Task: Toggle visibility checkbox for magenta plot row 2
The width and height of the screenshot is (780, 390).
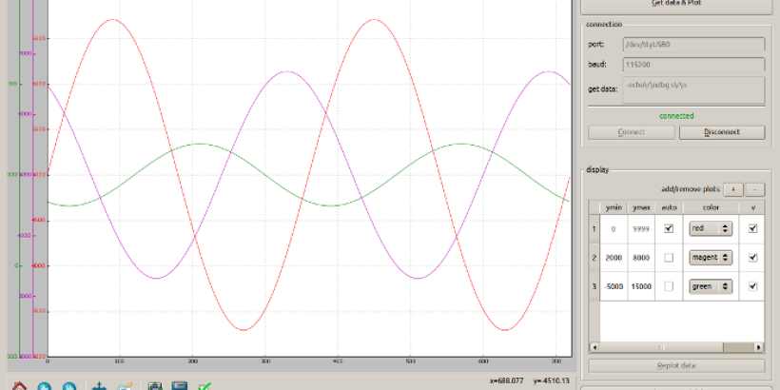Action: [752, 257]
